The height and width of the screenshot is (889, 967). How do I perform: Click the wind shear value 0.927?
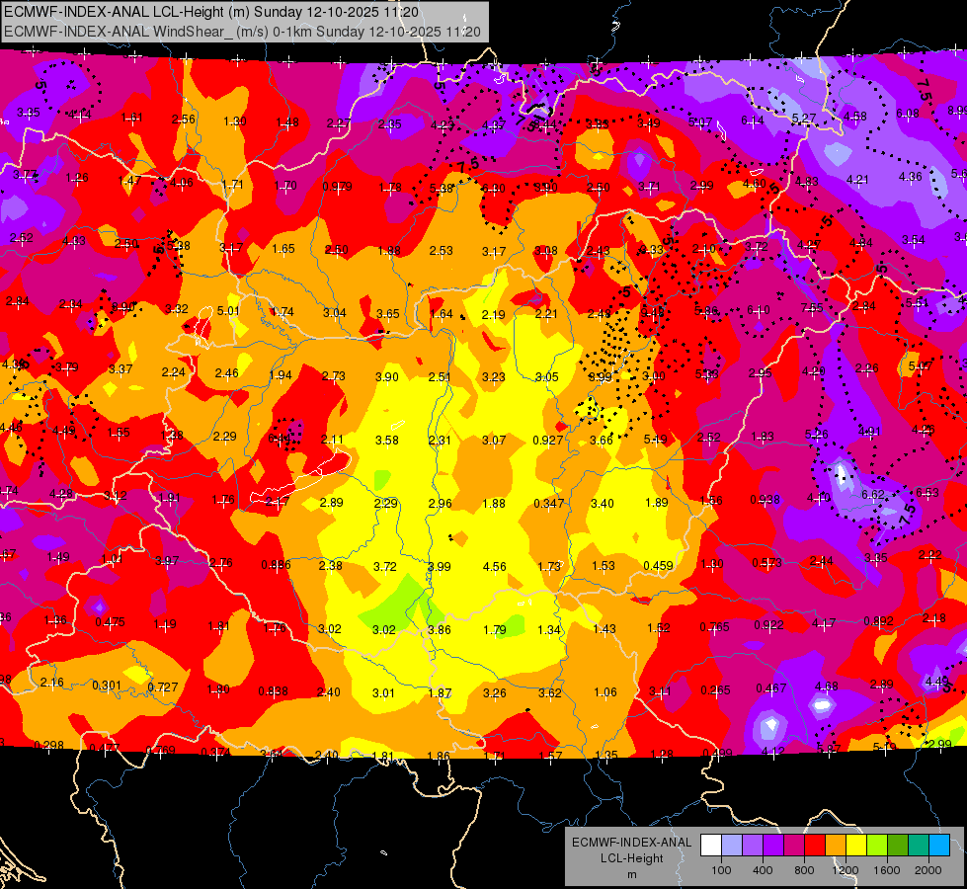[x=548, y=440]
